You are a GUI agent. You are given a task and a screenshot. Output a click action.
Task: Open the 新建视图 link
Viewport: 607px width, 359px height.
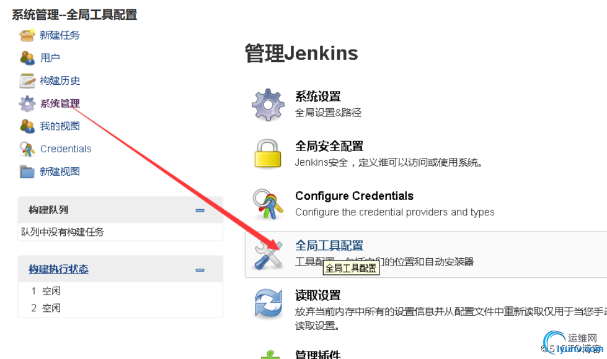tap(60, 171)
